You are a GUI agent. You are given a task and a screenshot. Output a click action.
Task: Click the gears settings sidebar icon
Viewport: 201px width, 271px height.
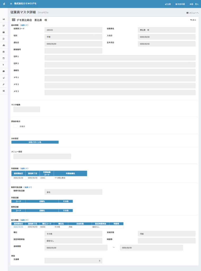(x=4, y=91)
